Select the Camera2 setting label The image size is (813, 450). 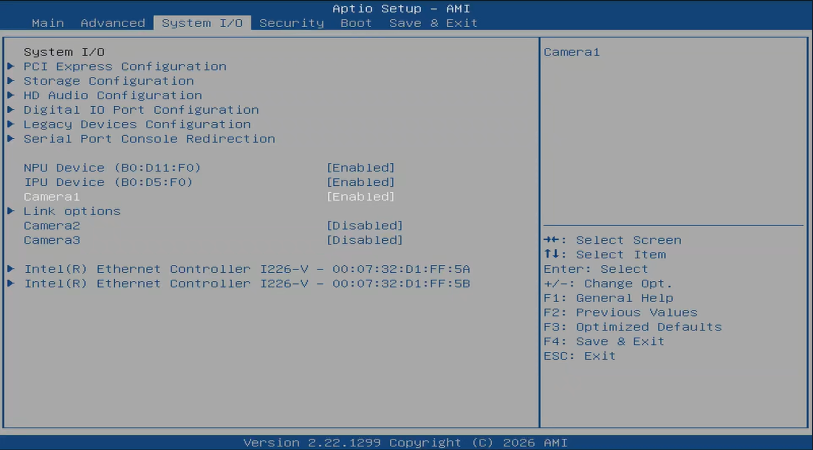[x=52, y=225]
